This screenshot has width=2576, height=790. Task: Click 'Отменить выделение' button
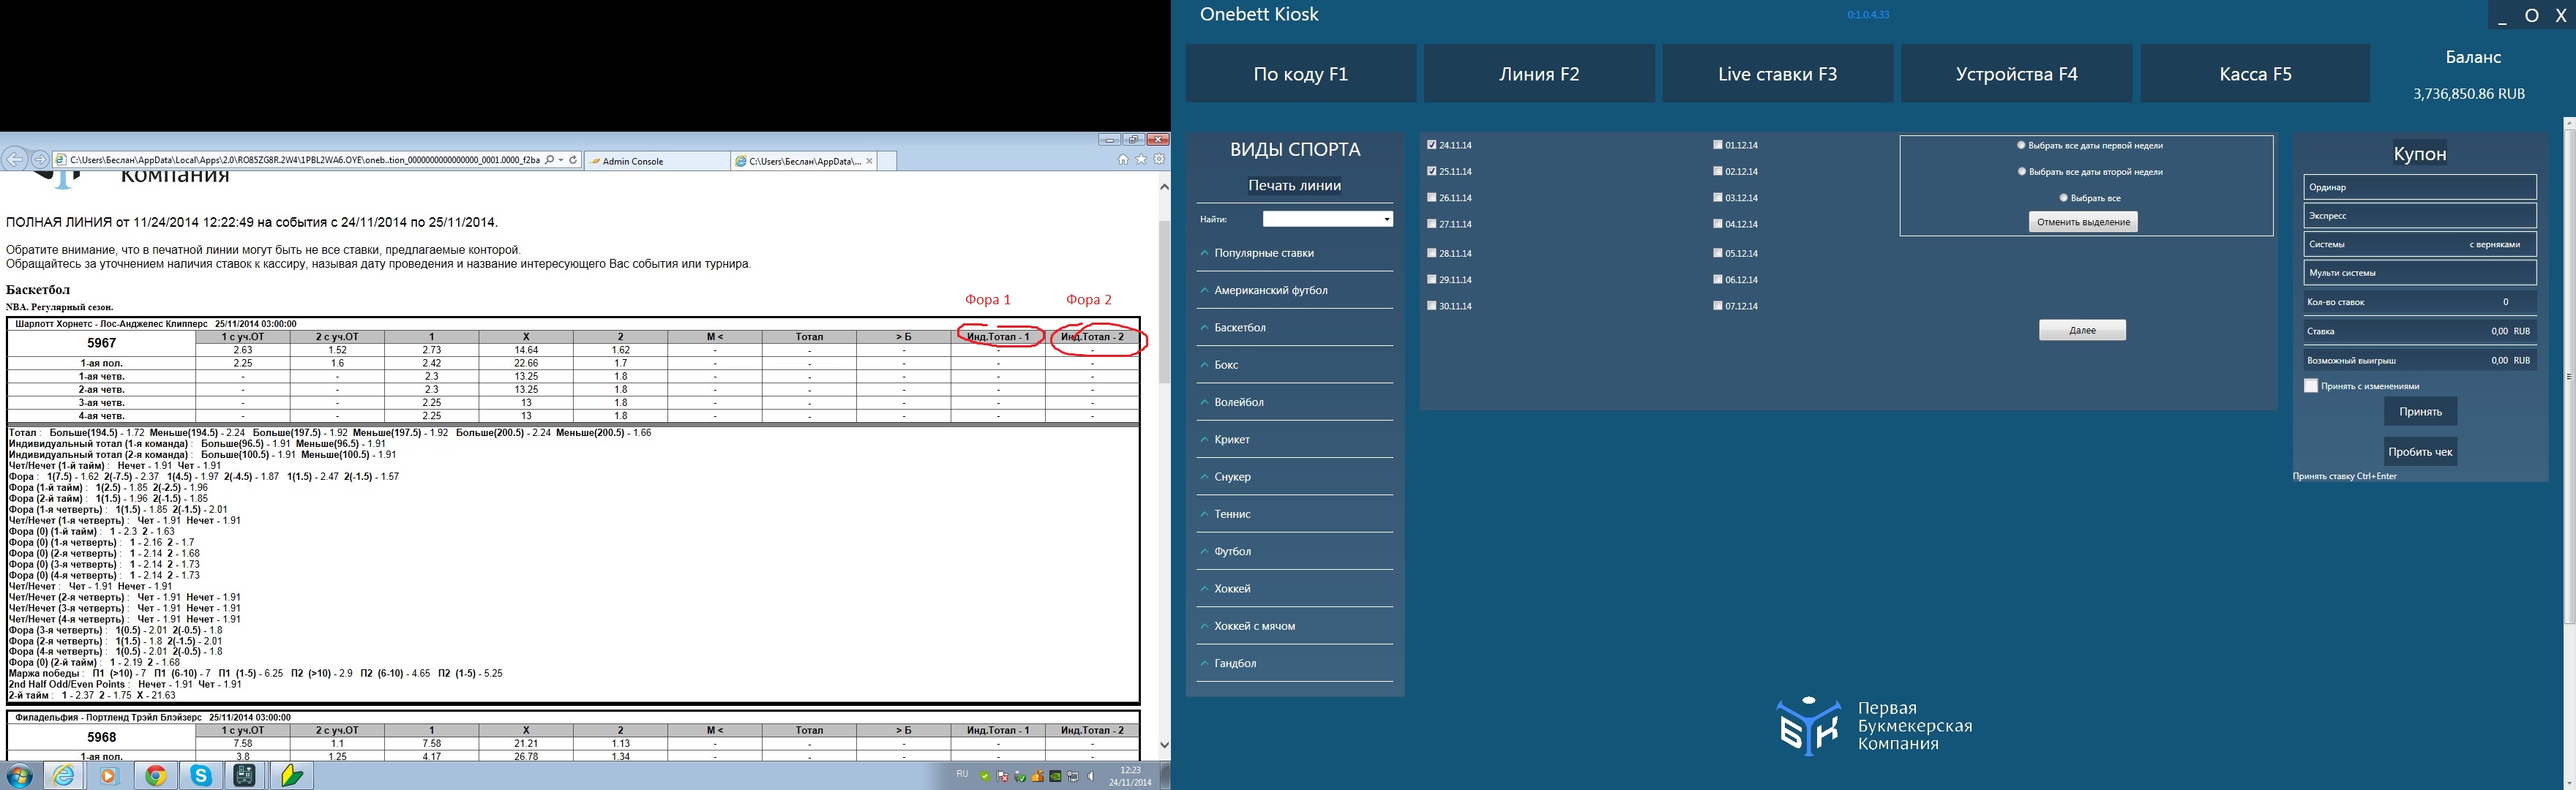(2083, 222)
